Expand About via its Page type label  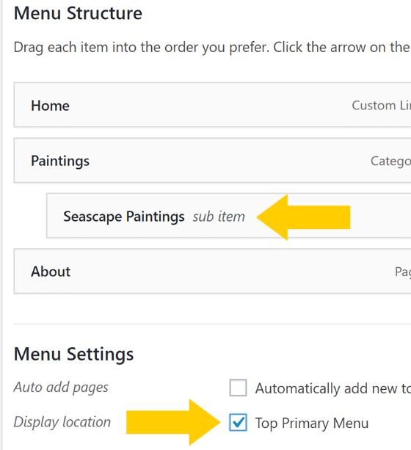(403, 272)
